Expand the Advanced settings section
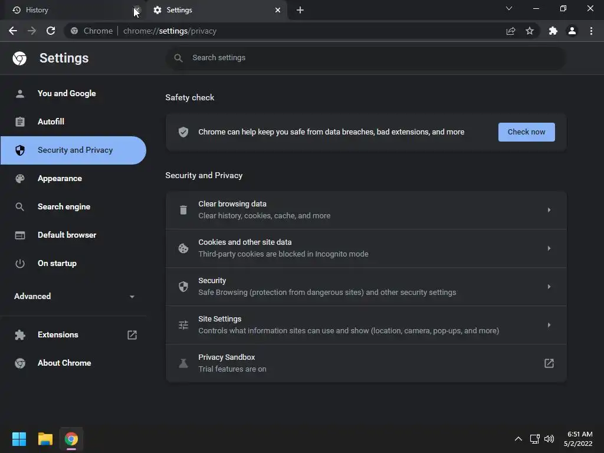Screen dimensions: 604x453 (x=74, y=296)
